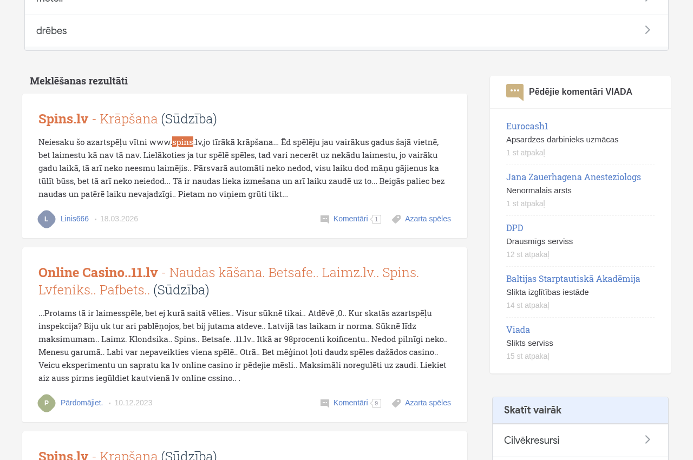Click 'Drausmīgs serviss' comment text
693x460 pixels.
pyautogui.click(x=539, y=241)
